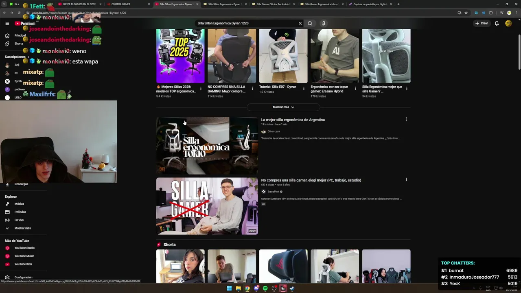Image resolution: width=521 pixels, height=293 pixels.
Task: Open Spotify from taskbar
Action: pos(265,288)
